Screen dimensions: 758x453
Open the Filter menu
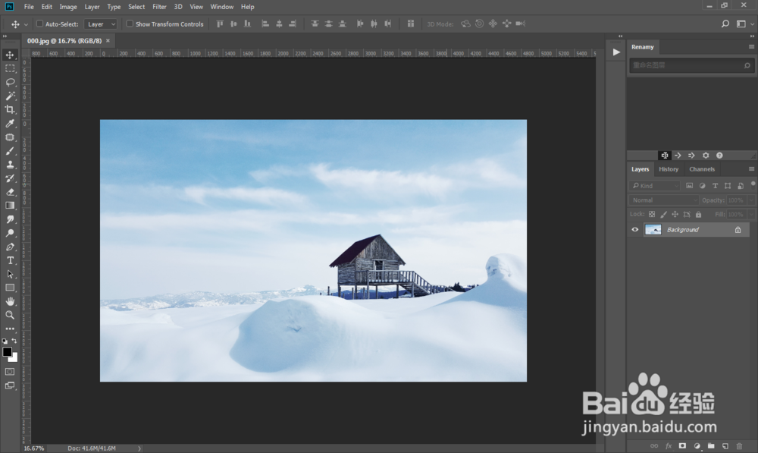tap(159, 7)
